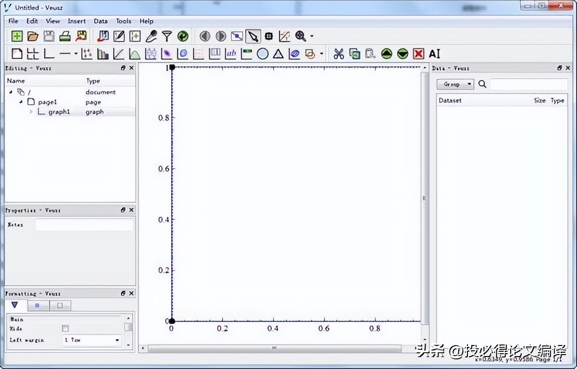The height and width of the screenshot is (369, 577).
Task: Create a new document with green plus icon
Action: (17, 36)
